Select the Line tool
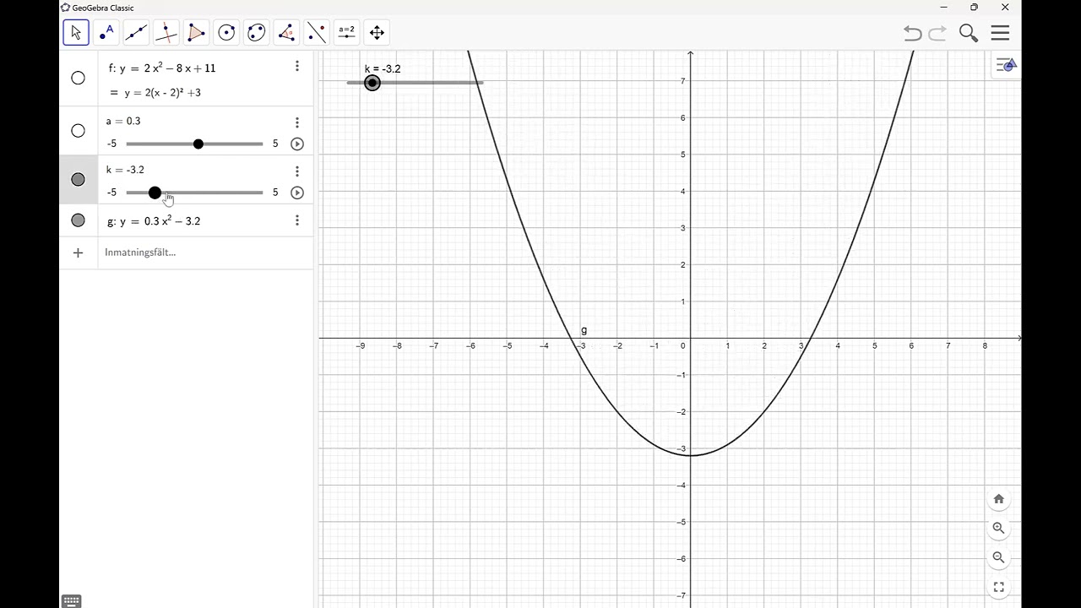The width and height of the screenshot is (1081, 608). point(136,33)
